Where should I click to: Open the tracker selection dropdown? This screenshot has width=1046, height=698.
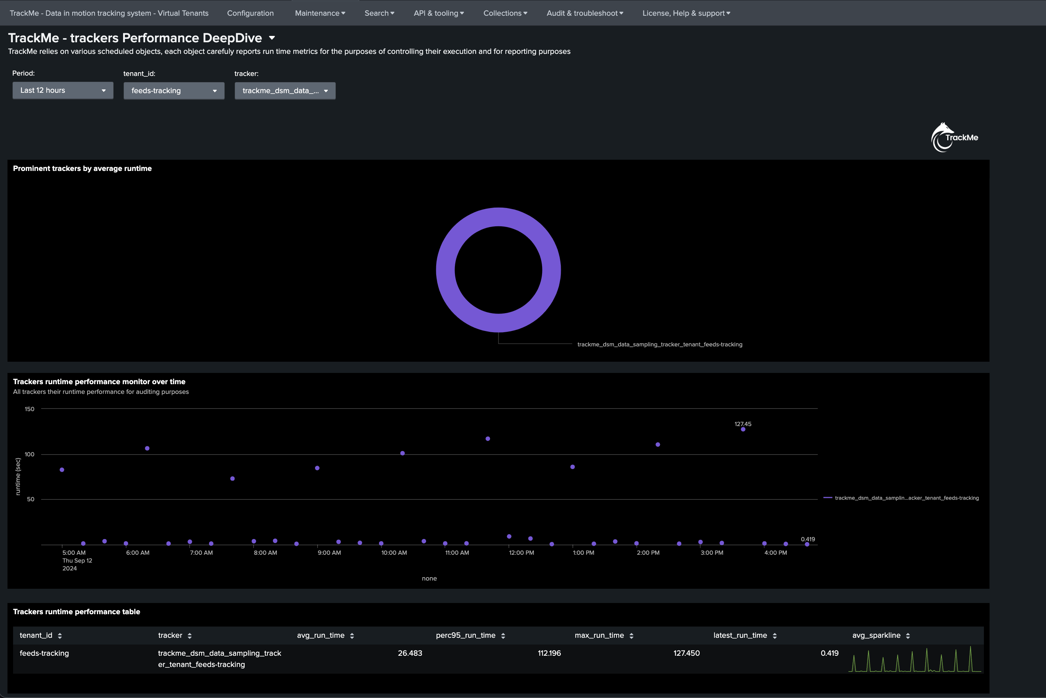(285, 91)
